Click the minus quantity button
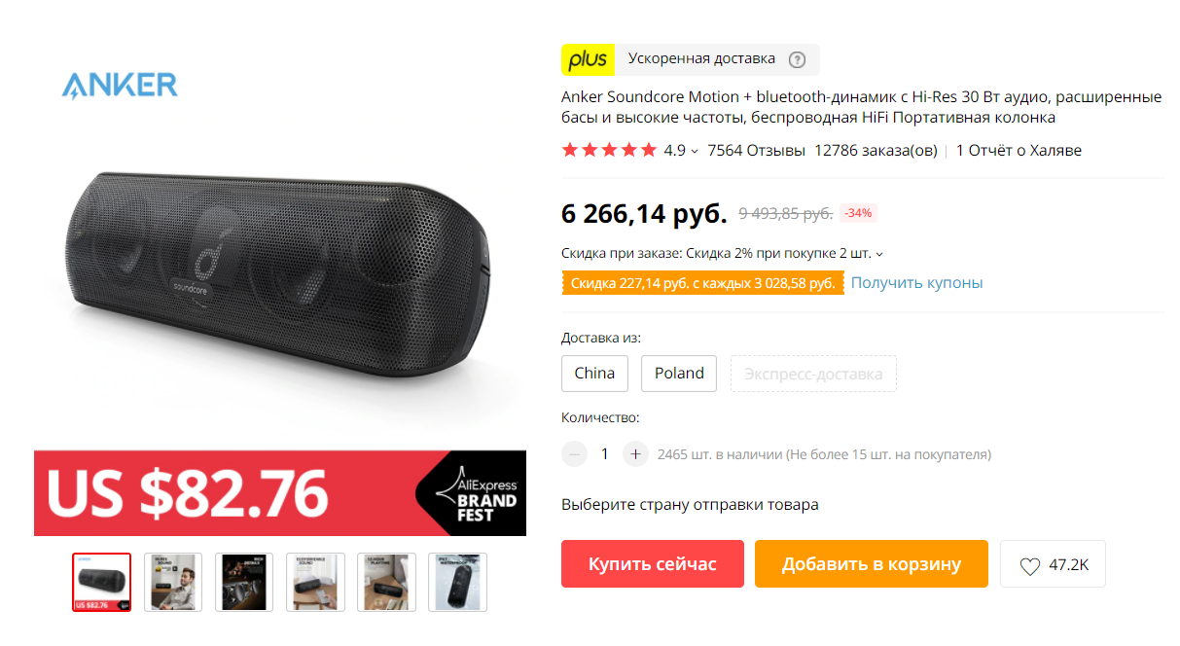 coord(575,454)
